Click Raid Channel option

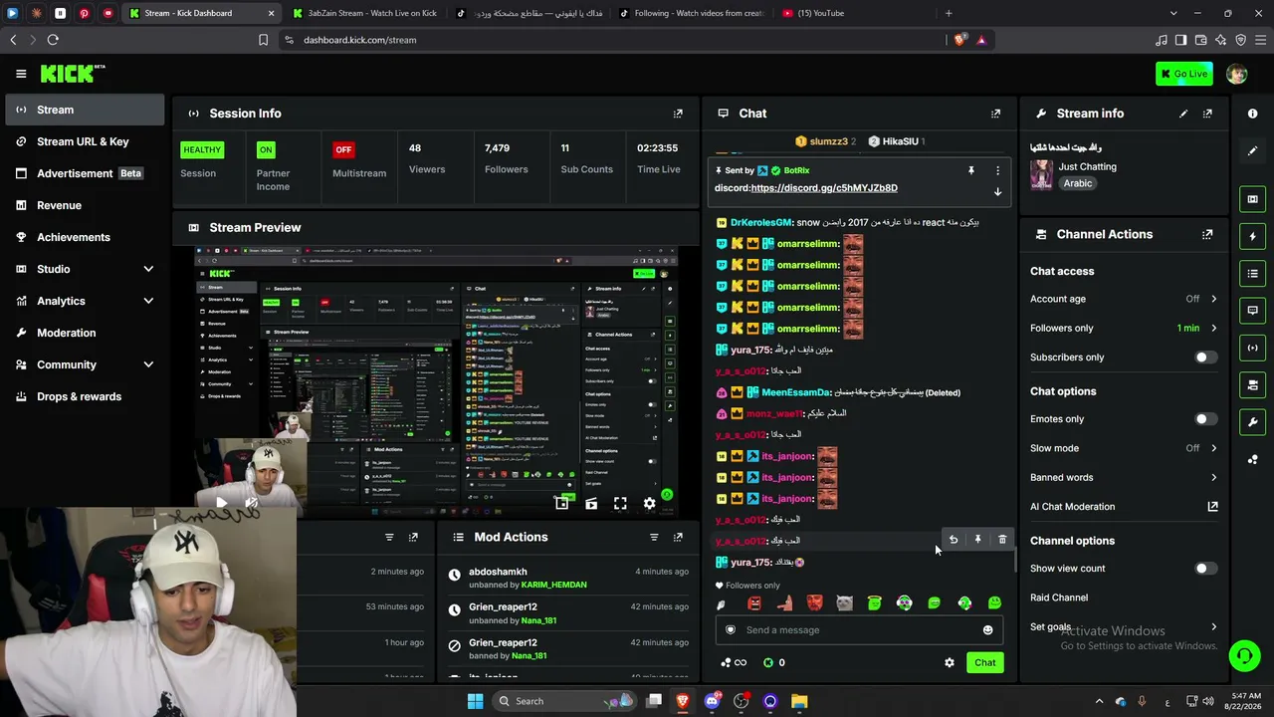point(1059,597)
